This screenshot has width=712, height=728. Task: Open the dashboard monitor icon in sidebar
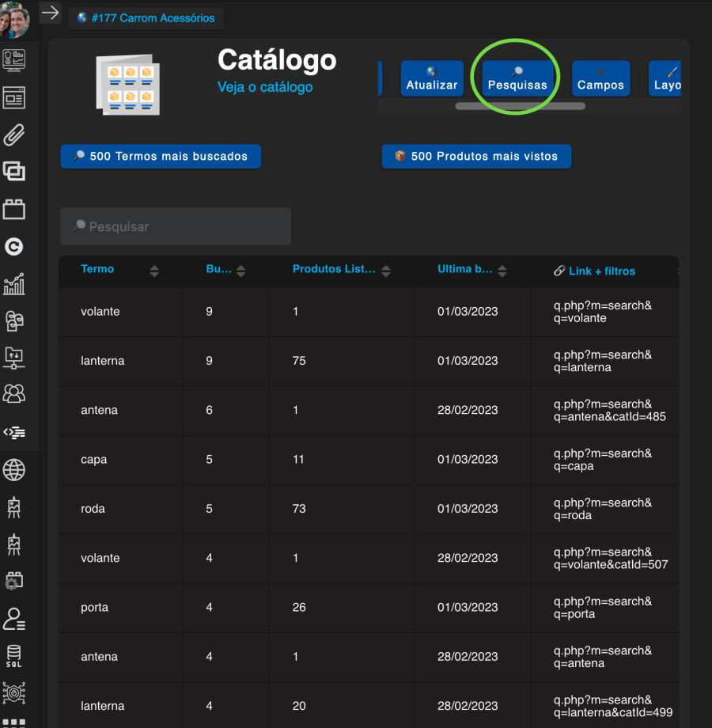click(14, 59)
